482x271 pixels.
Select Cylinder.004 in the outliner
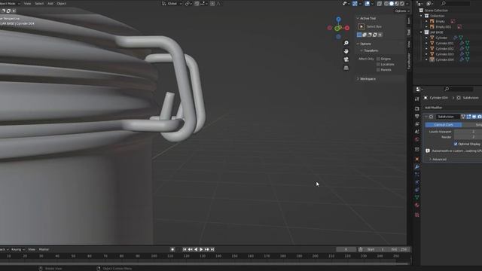pos(444,60)
